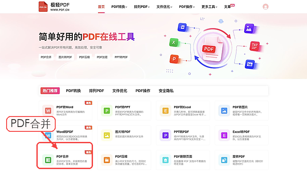
Task: Expand the 文件优化 navigation dropdown
Action: click(x=164, y=7)
